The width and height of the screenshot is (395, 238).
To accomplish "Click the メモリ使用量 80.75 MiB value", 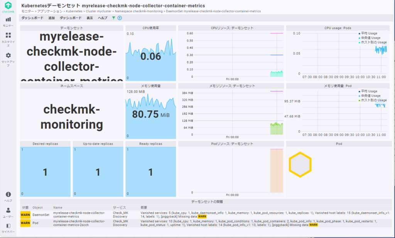I will (x=151, y=114).
